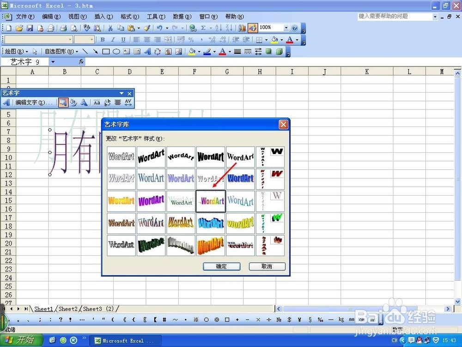The width and height of the screenshot is (462, 347).
Task: Click the Print icon in standard toolbar
Action: 63,28
